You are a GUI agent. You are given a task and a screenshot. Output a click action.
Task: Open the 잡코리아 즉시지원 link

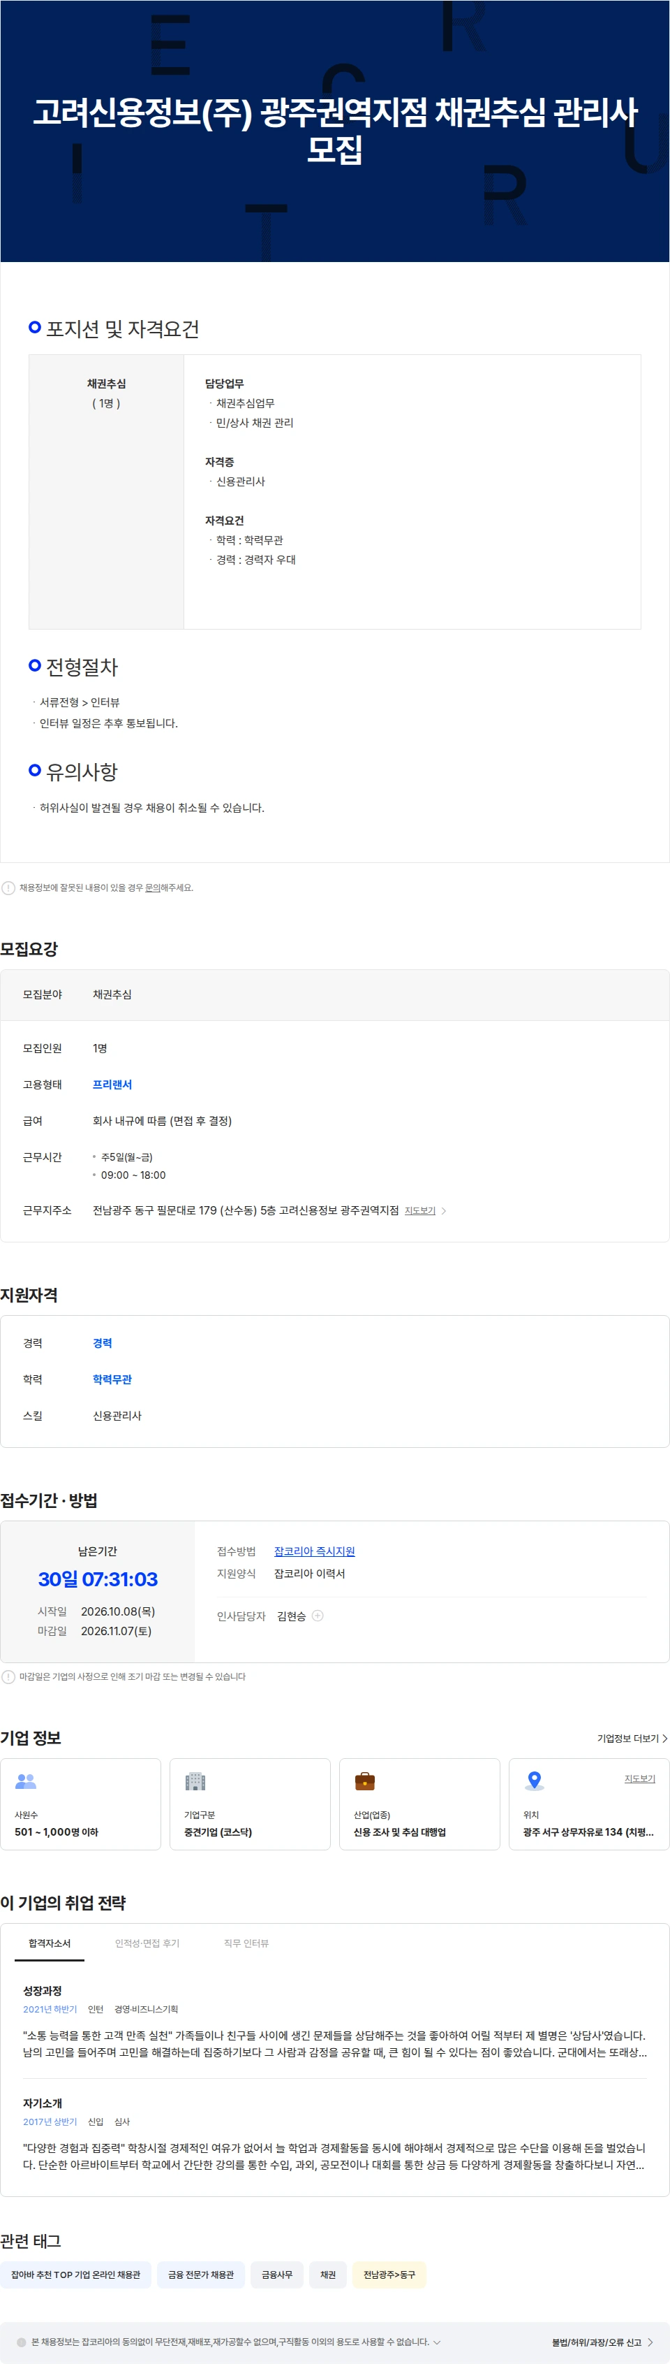[314, 1551]
